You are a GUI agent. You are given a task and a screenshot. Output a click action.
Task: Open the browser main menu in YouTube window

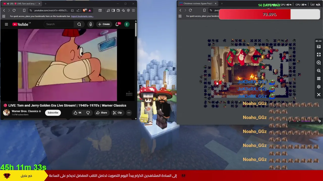click(x=133, y=10)
